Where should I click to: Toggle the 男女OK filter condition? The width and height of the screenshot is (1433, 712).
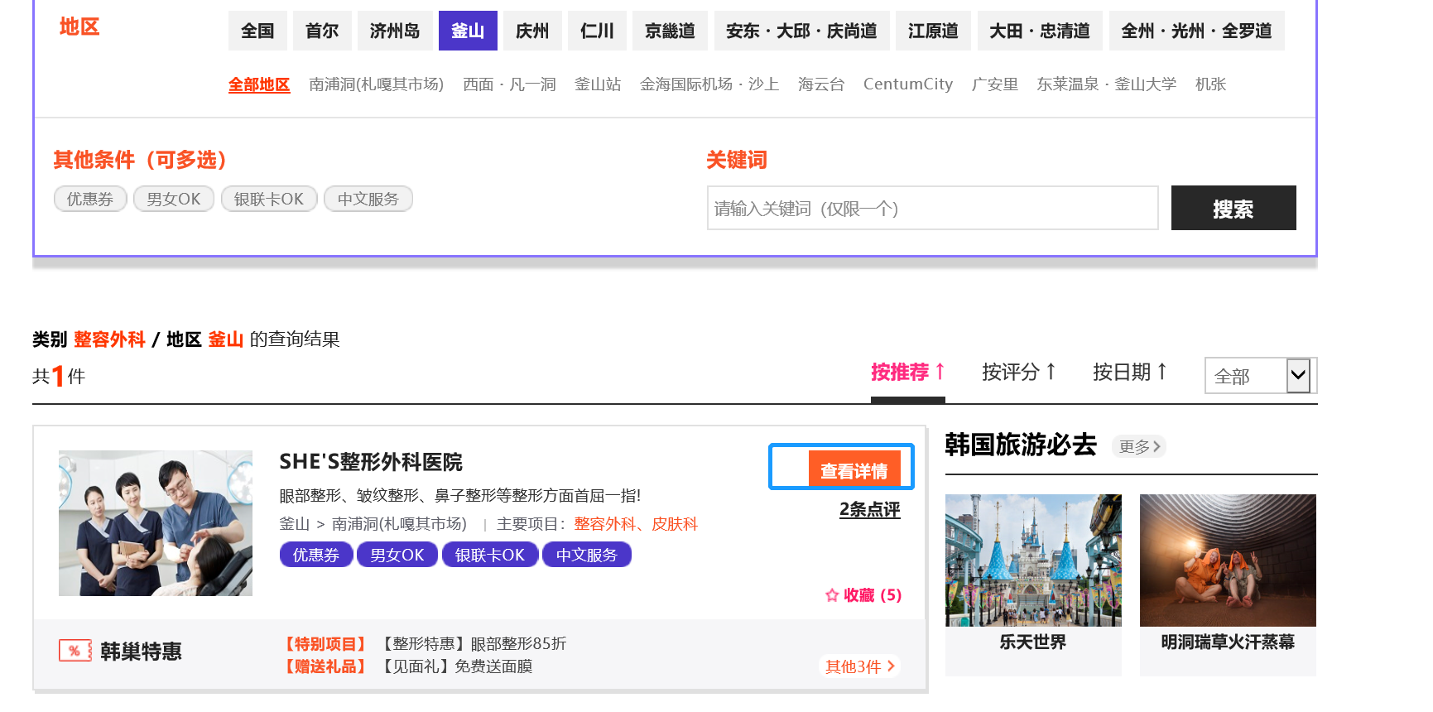tap(174, 199)
